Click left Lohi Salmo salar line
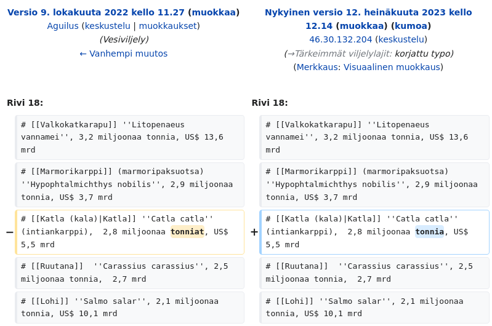492x326 pixels. [x=129, y=308]
